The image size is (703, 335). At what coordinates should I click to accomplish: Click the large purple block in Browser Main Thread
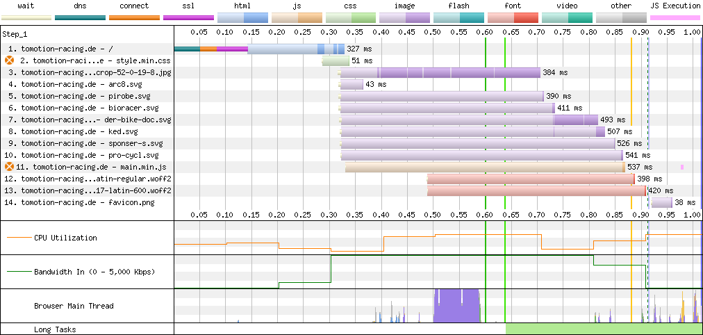pyautogui.click(x=457, y=306)
